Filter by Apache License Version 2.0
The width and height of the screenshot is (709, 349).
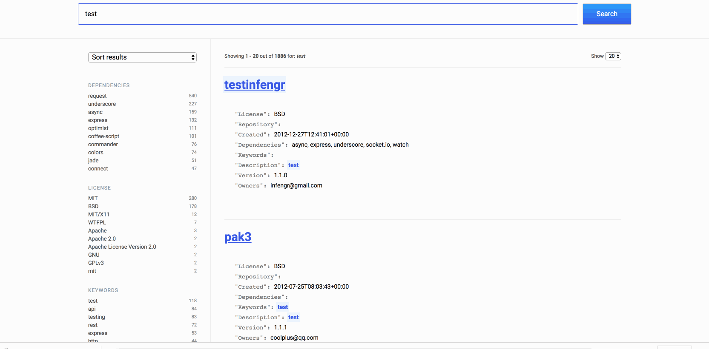click(122, 247)
